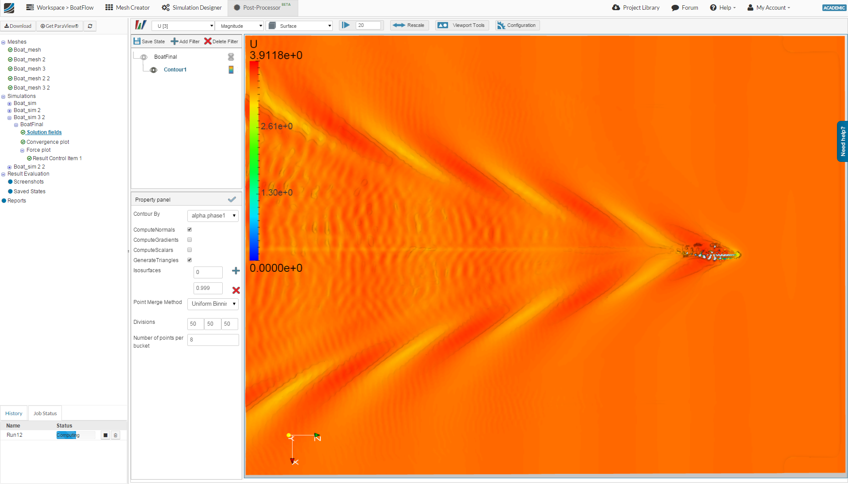Click the Number of points per bucket field
This screenshot has height=484, width=848.
213,340
